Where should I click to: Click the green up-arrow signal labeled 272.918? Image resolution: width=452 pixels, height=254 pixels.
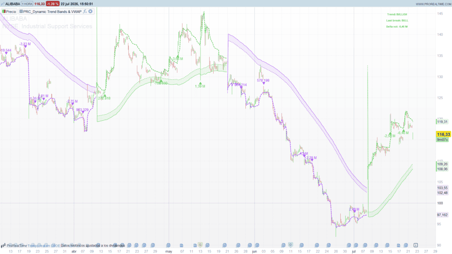coord(105,95)
